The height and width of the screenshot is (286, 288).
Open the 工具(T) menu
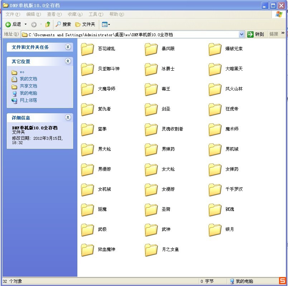[x=96, y=14]
